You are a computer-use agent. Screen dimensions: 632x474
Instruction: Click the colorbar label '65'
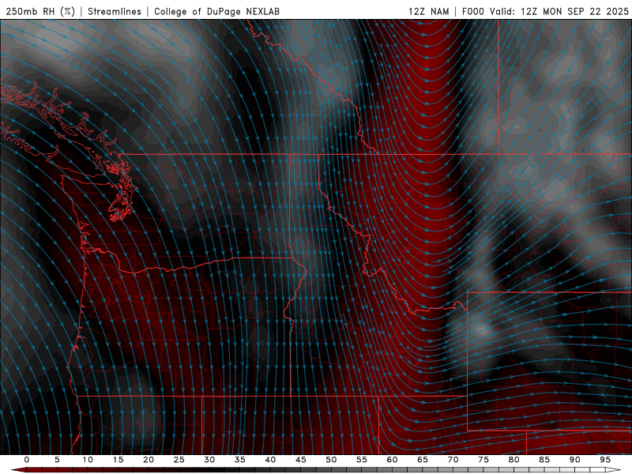click(x=423, y=460)
